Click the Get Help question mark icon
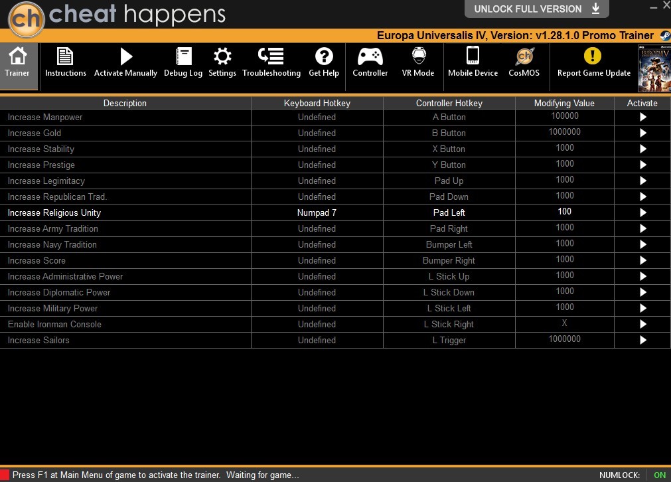671x482 pixels. click(x=324, y=56)
